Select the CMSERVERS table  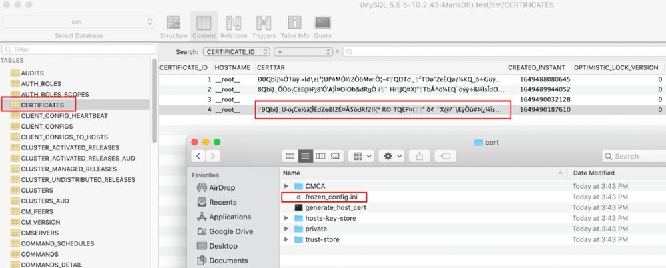(40, 233)
